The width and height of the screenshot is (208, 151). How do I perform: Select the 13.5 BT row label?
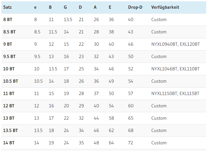click(x=11, y=130)
